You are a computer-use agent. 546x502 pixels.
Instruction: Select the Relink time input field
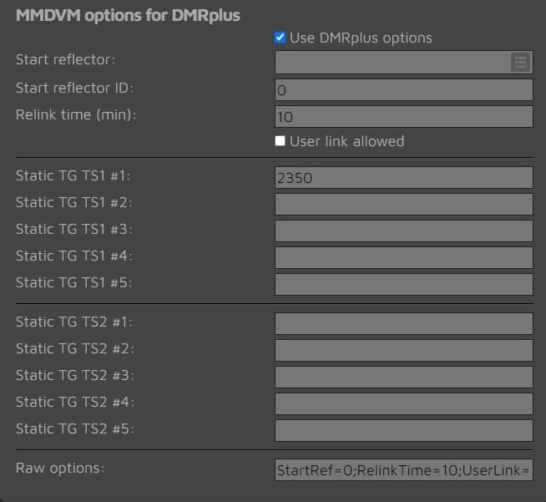click(x=403, y=117)
